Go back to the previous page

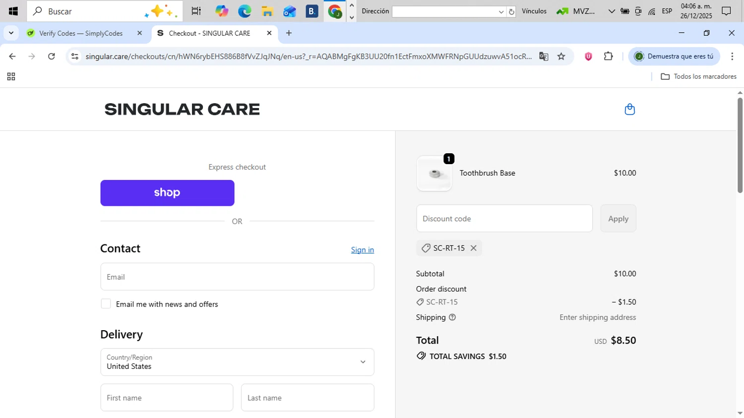(12, 57)
